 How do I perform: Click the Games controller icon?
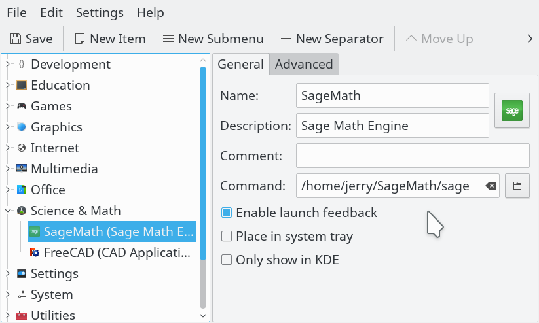(22, 106)
